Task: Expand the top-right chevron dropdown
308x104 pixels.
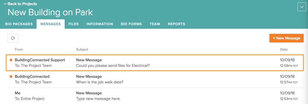Action: point(302,7)
